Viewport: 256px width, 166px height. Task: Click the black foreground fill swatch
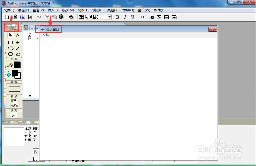15,73
